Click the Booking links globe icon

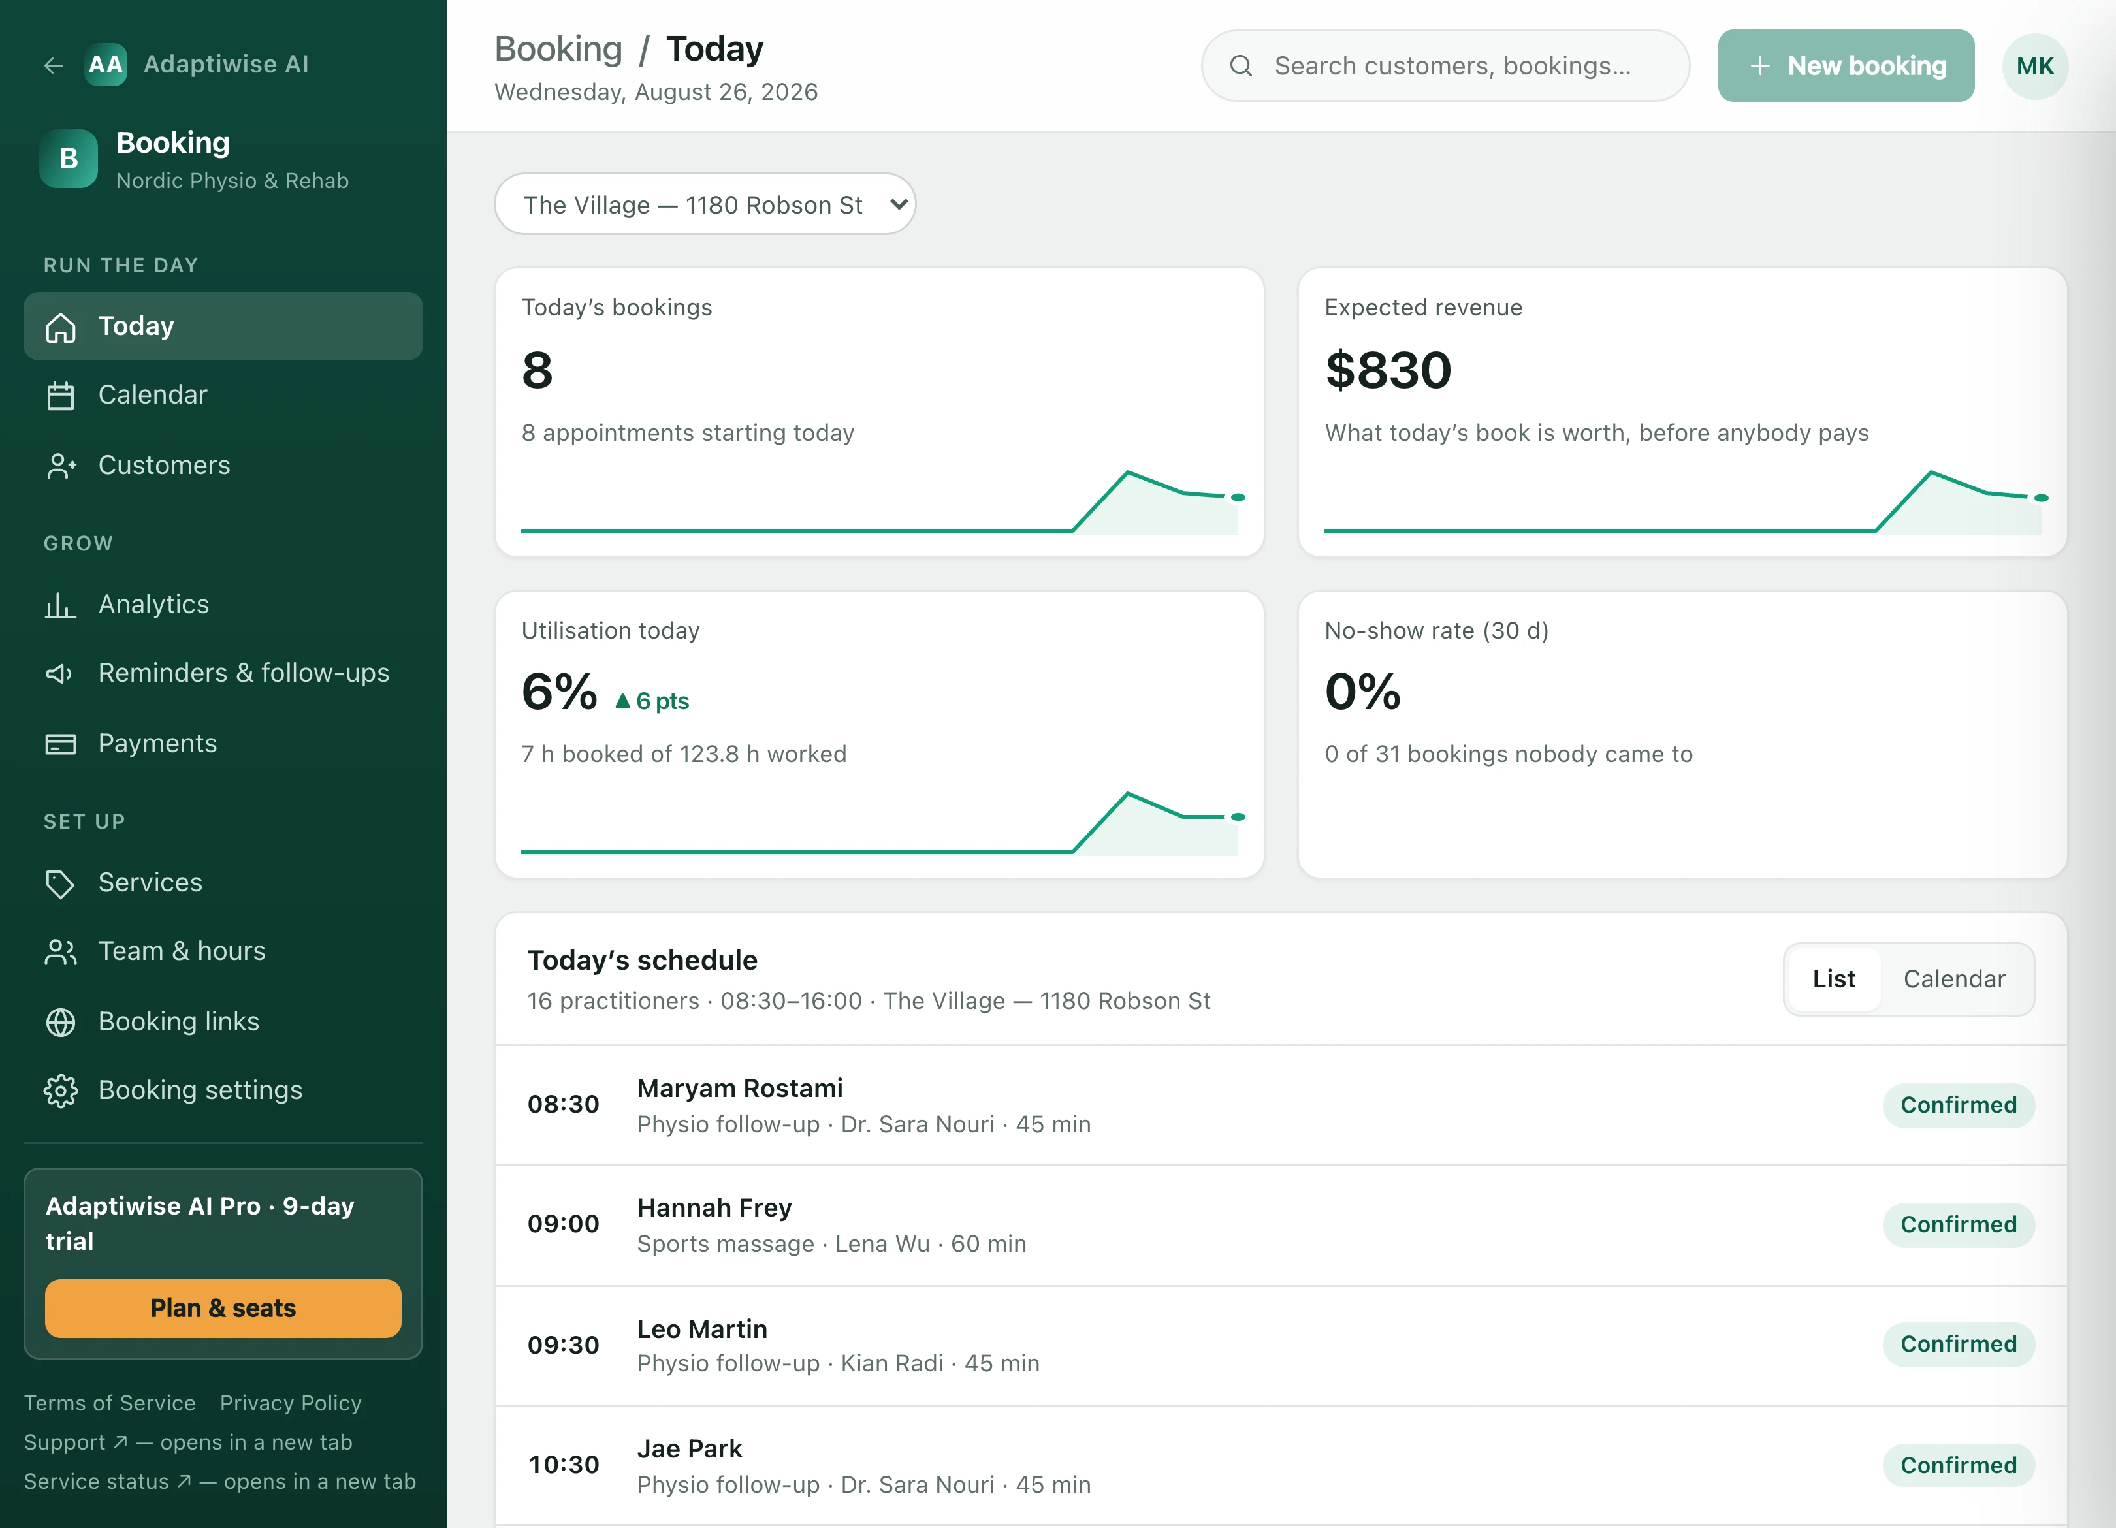click(61, 1023)
